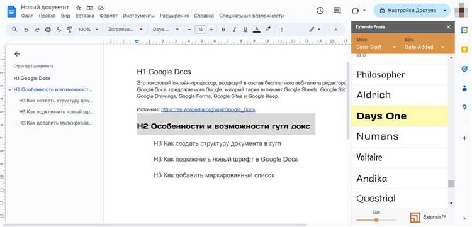Open the Инструменты menu
This screenshot has height=227, width=472.
point(139,16)
